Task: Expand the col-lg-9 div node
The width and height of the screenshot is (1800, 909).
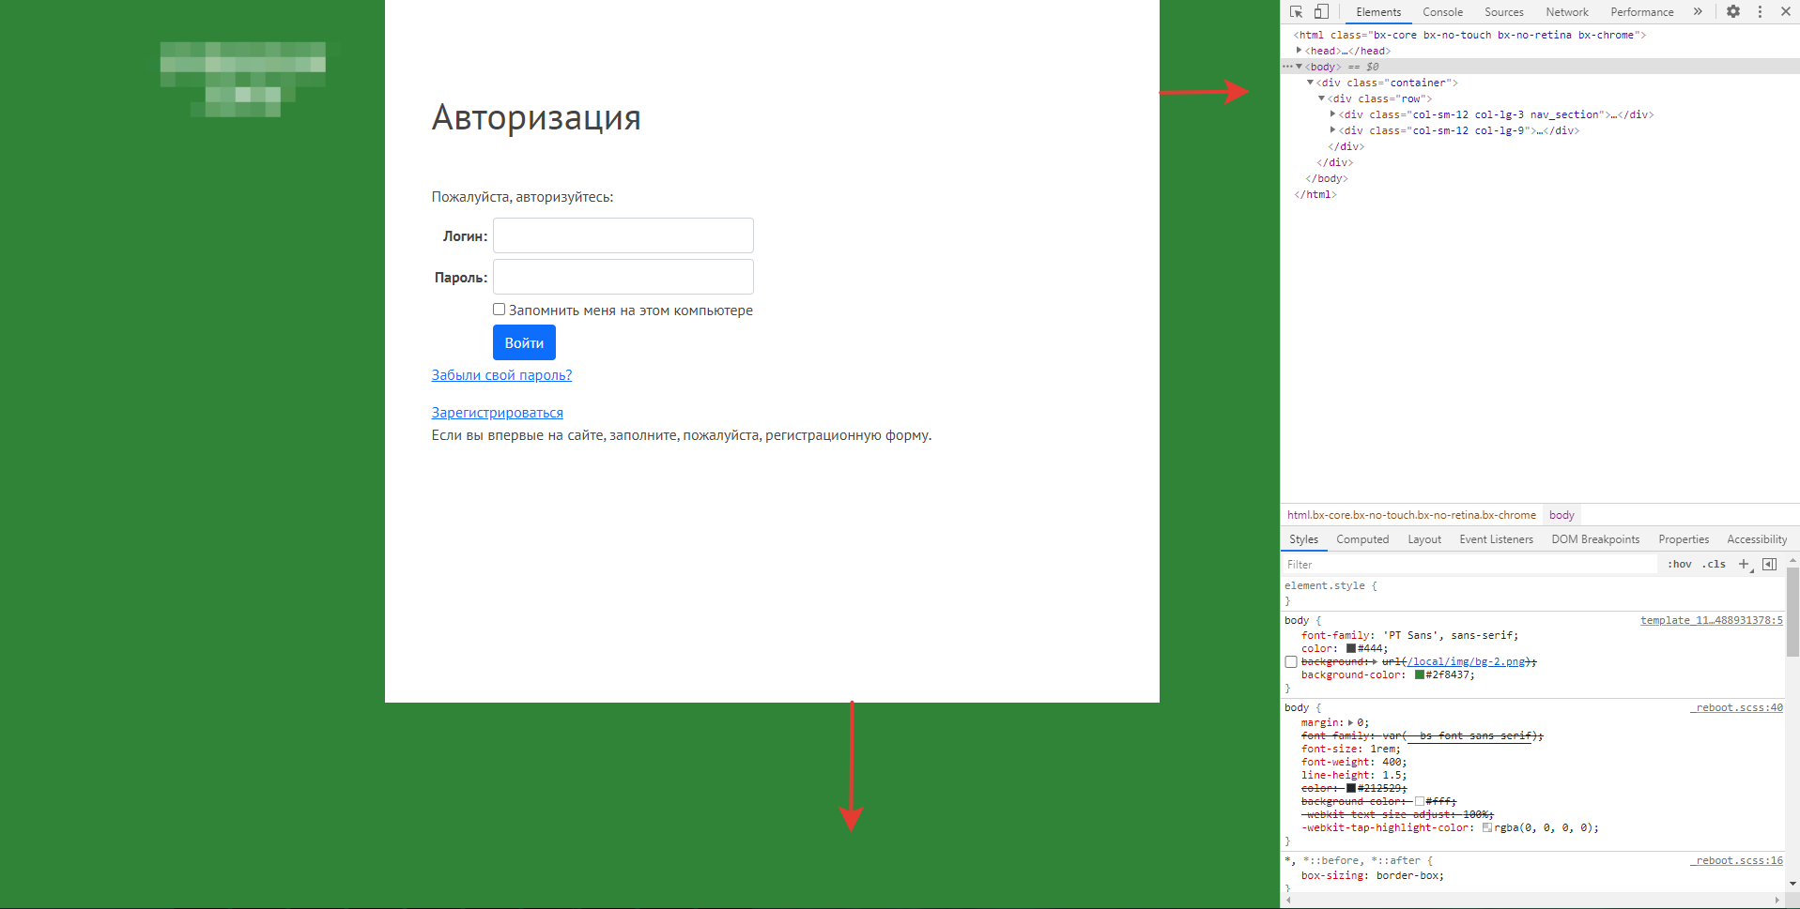Action: [x=1332, y=130]
